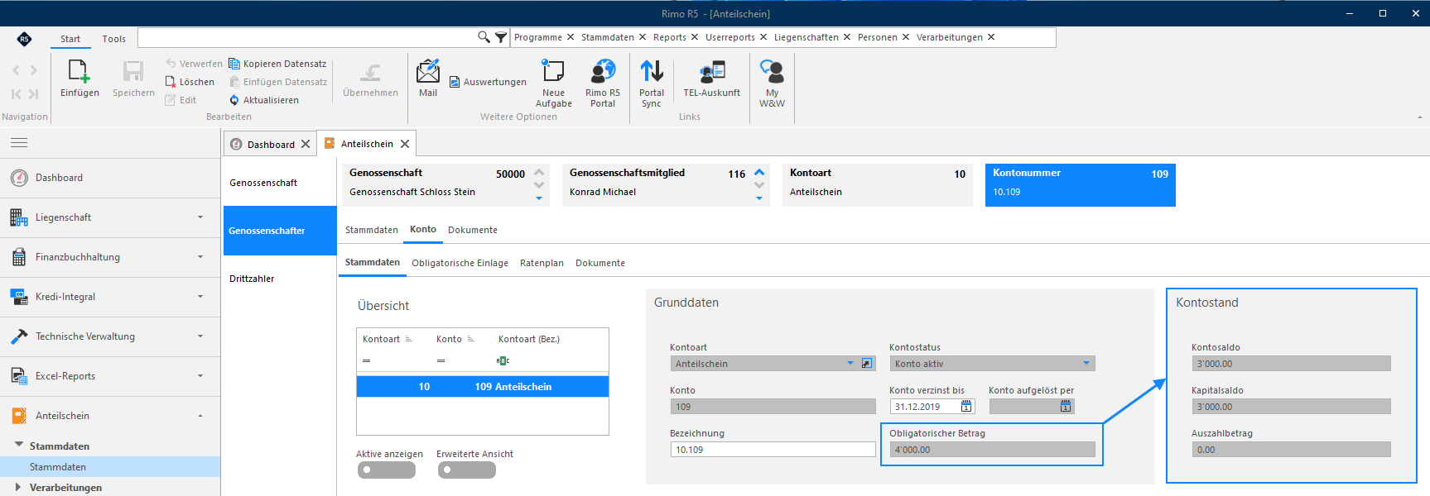Click the Aktualisieren refresh icon

pyautogui.click(x=234, y=100)
